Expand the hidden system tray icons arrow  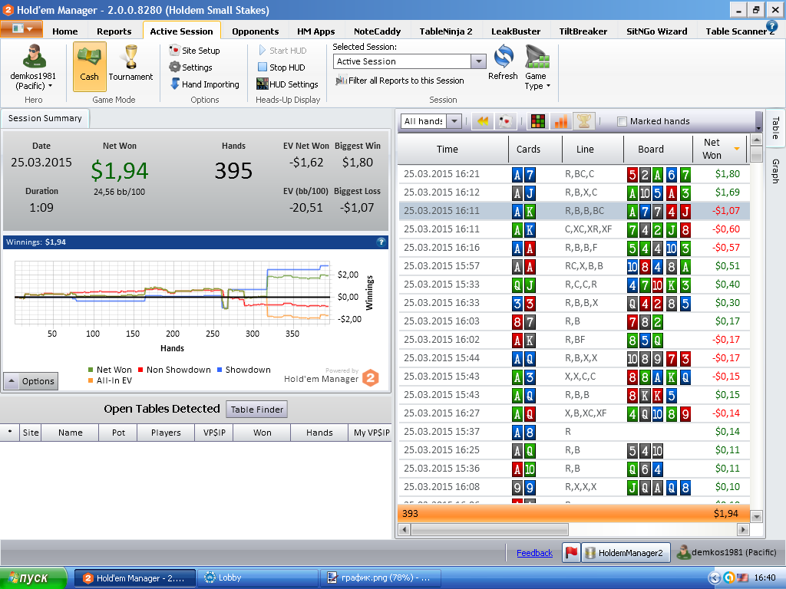click(x=715, y=578)
